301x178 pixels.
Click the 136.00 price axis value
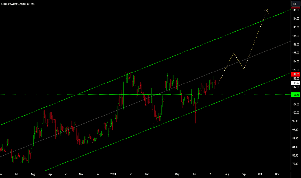296,36
